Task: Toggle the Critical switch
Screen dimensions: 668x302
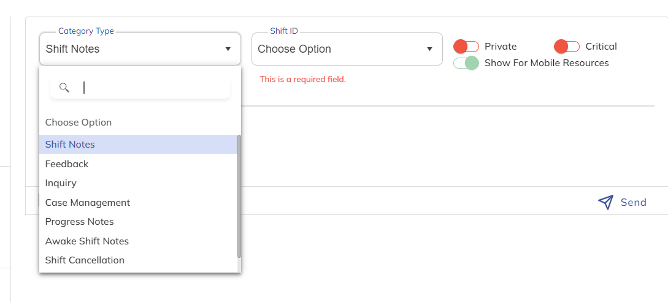Action: pyautogui.click(x=567, y=47)
